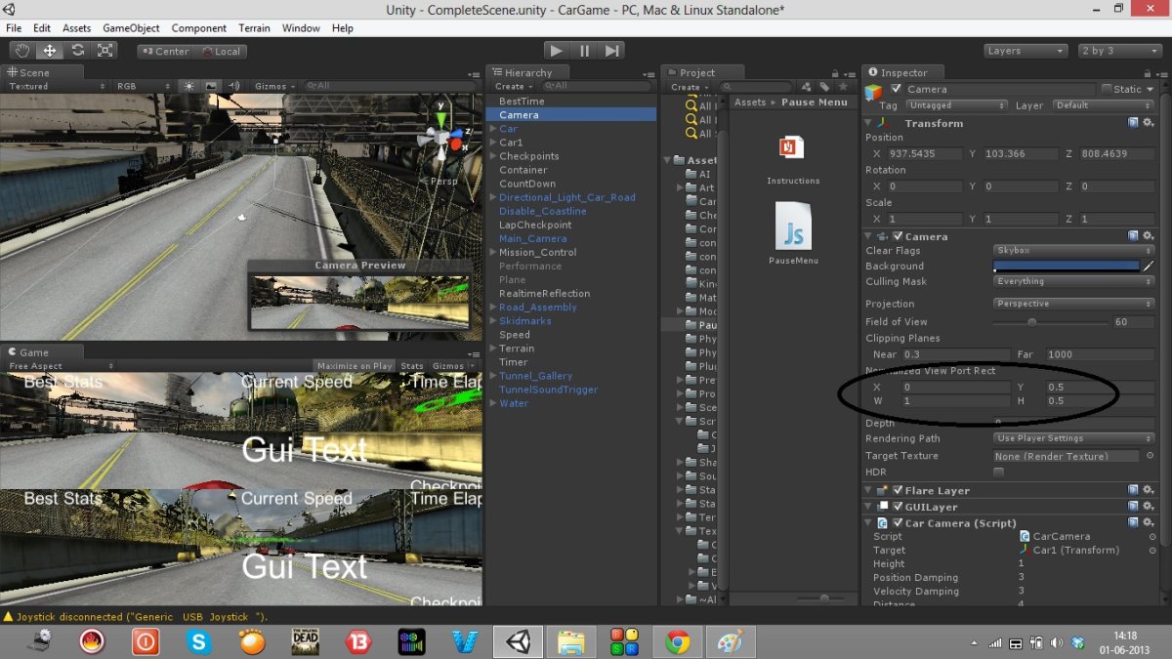The image size is (1172, 659).
Task: Open File Explorer from the taskbar
Action: 570,641
